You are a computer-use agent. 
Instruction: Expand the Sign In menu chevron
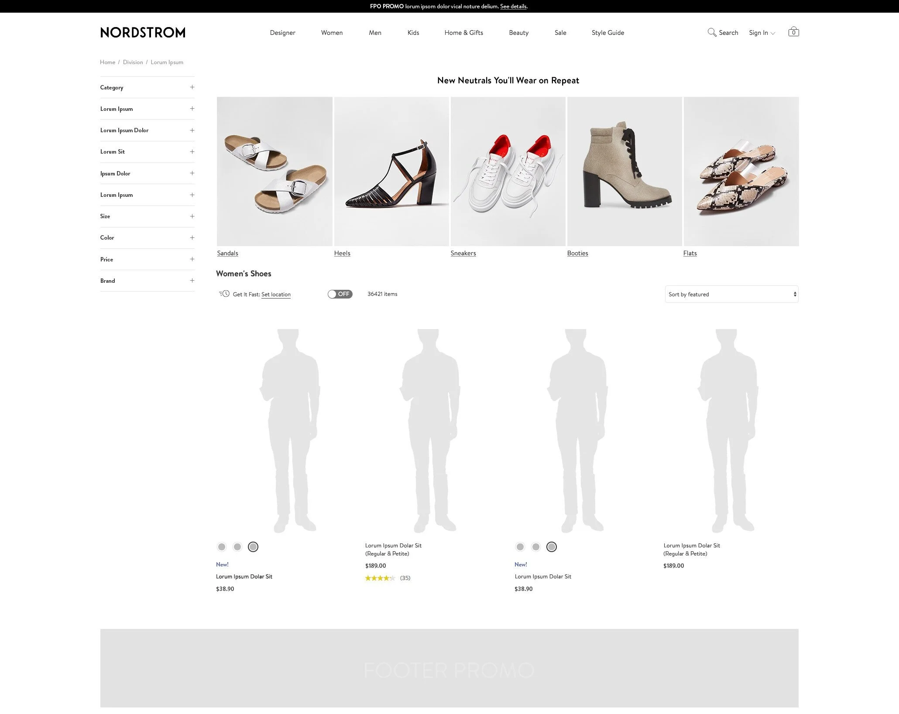[773, 33]
